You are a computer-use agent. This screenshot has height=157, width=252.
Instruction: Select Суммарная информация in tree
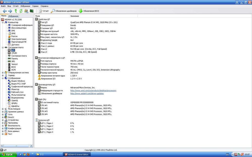tap(22, 25)
